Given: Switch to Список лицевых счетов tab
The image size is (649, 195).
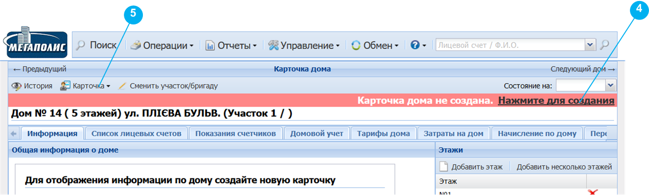Looking at the screenshot, I should click(137, 133).
